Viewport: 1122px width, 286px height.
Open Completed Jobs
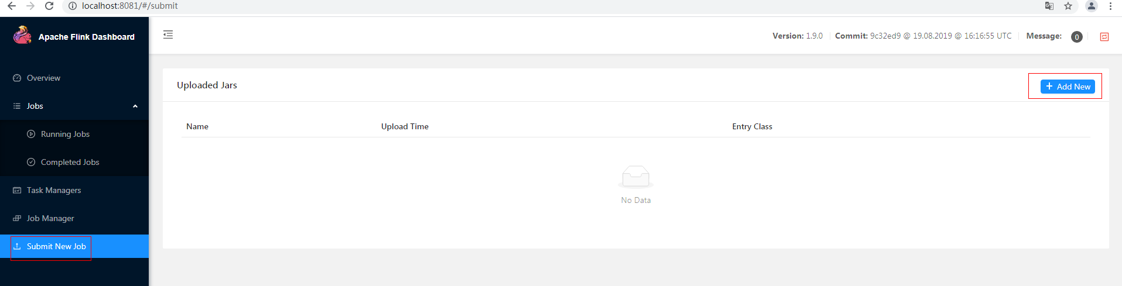coord(74,162)
